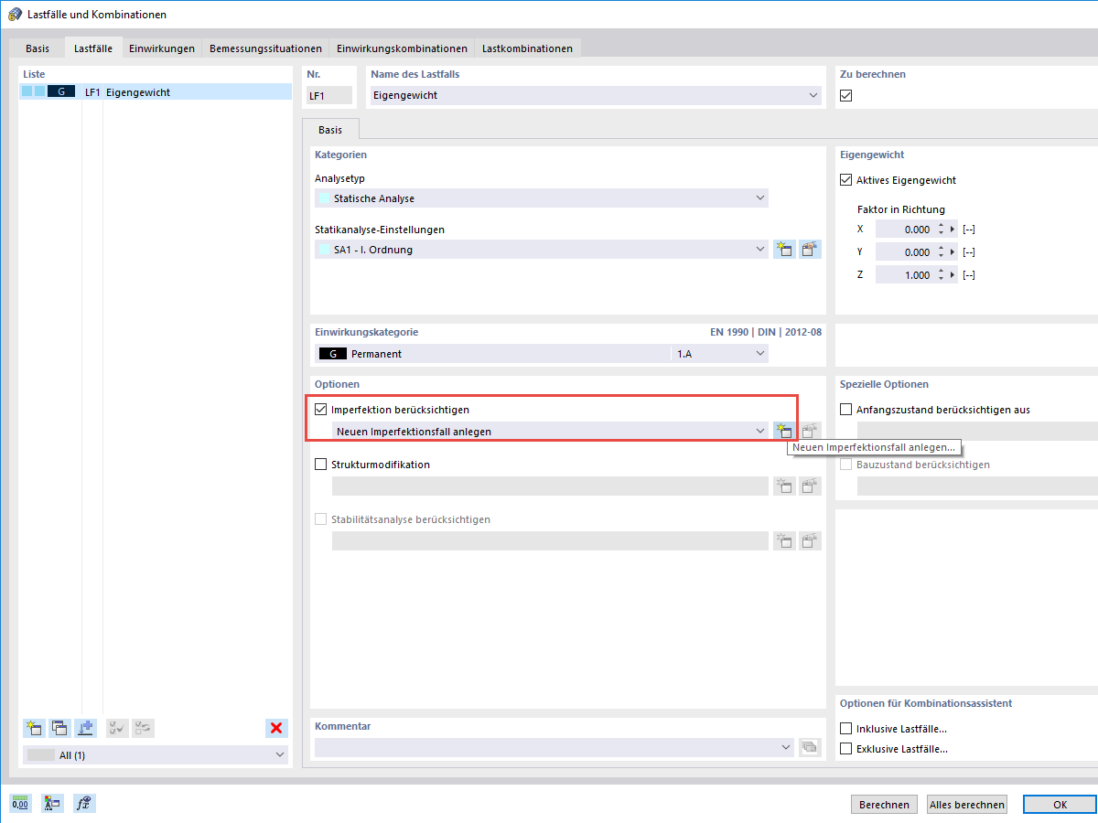Click the black G swatch beside Permanent

tap(332, 354)
